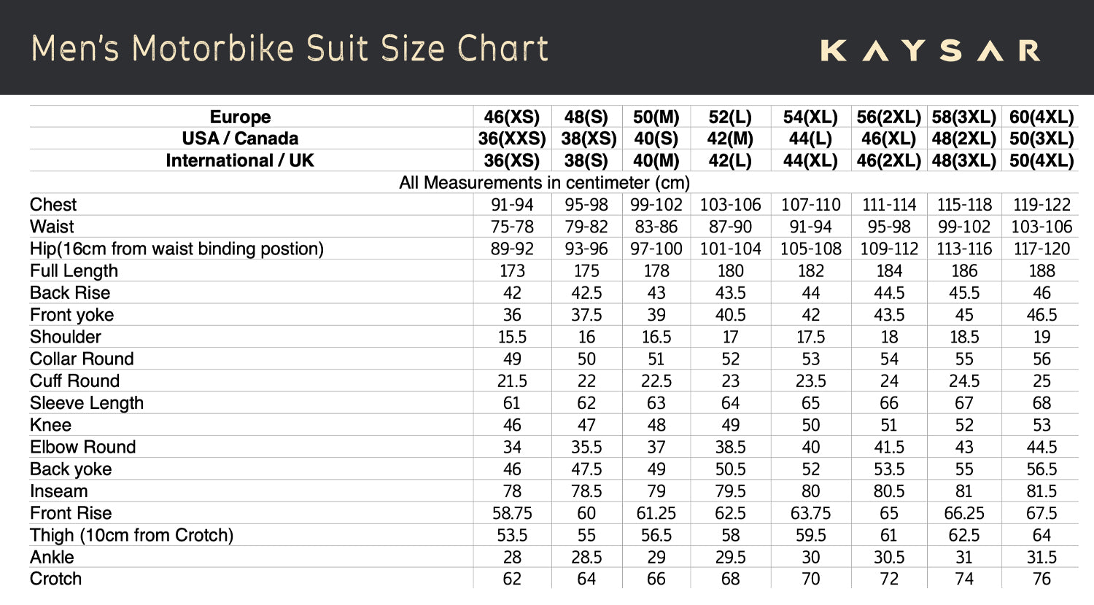Click the Inseam row label
1094x605 pixels.
58,491
